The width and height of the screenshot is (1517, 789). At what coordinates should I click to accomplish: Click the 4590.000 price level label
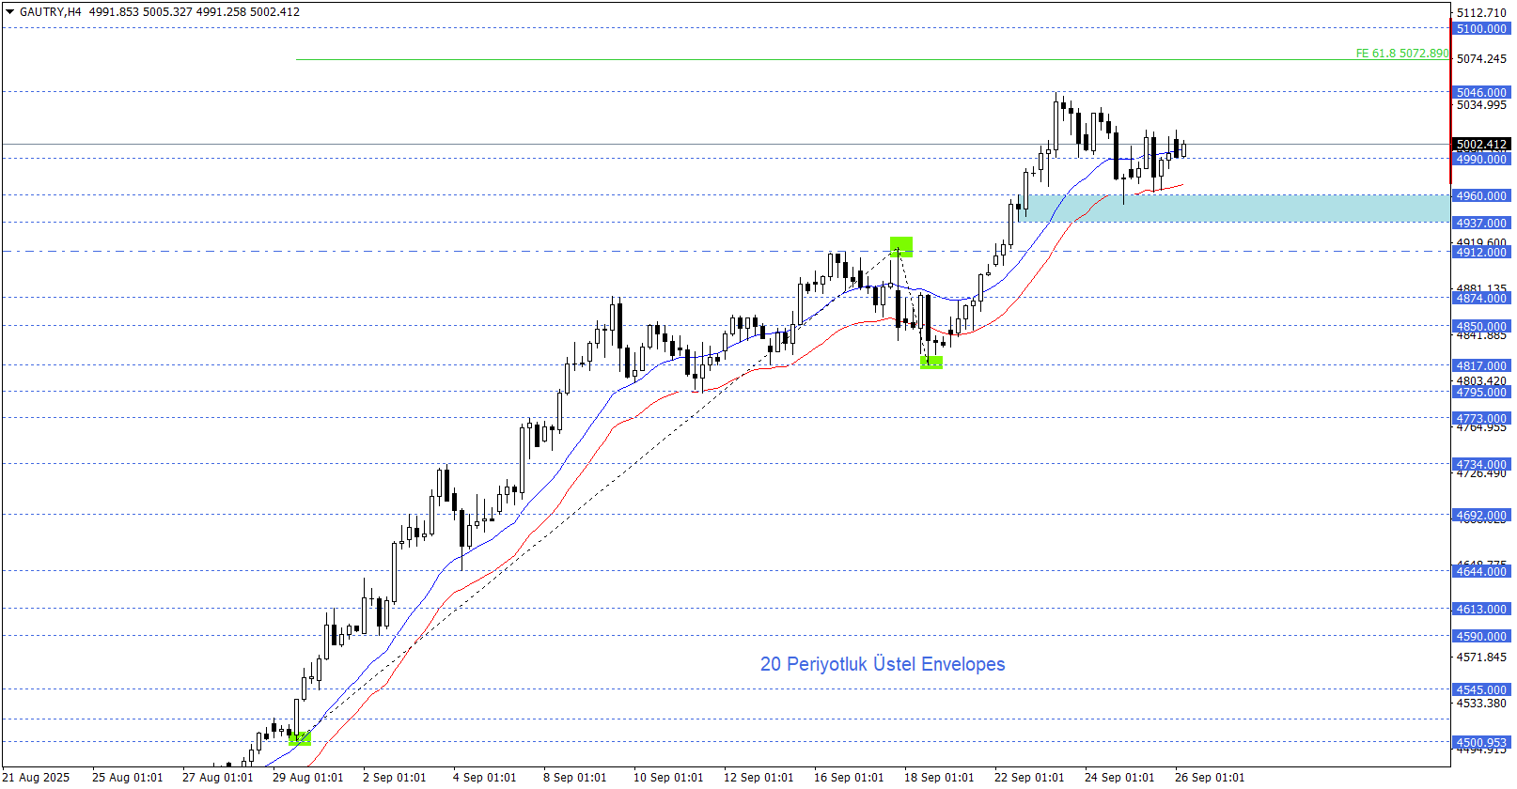[x=1481, y=637]
